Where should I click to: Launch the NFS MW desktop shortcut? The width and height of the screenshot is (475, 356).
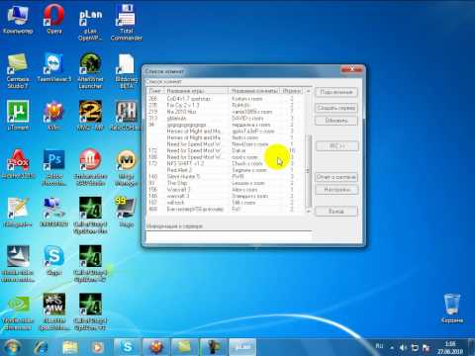click(53, 311)
